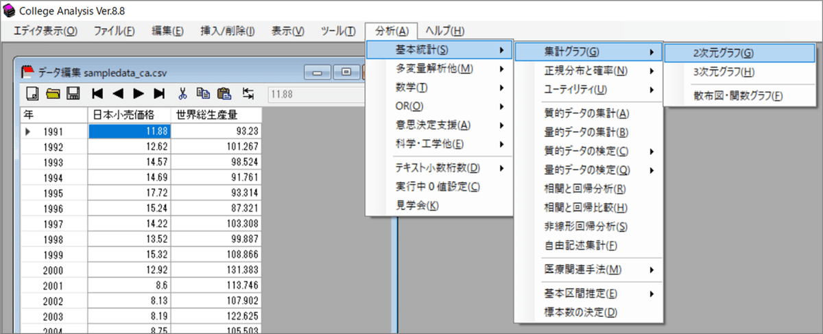Viewport: 823px width, 334px height.
Task: Click the New file icon in data editor toolbar
Action: (32, 93)
